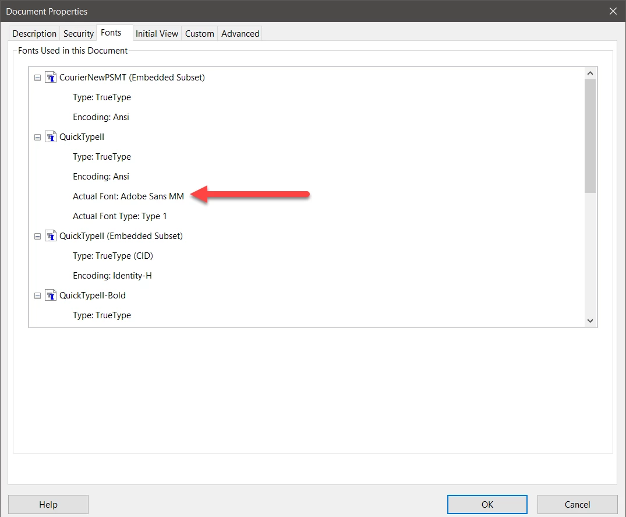Click the font icon beside QuickTypeII with Actual Font
The image size is (626, 517).
point(50,136)
